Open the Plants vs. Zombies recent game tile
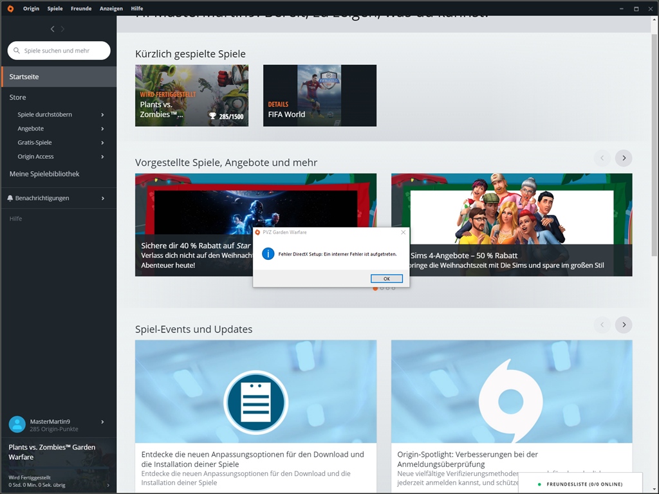 coord(192,95)
